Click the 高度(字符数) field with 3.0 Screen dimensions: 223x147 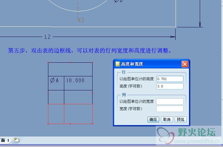pyautogui.click(x=170, y=86)
